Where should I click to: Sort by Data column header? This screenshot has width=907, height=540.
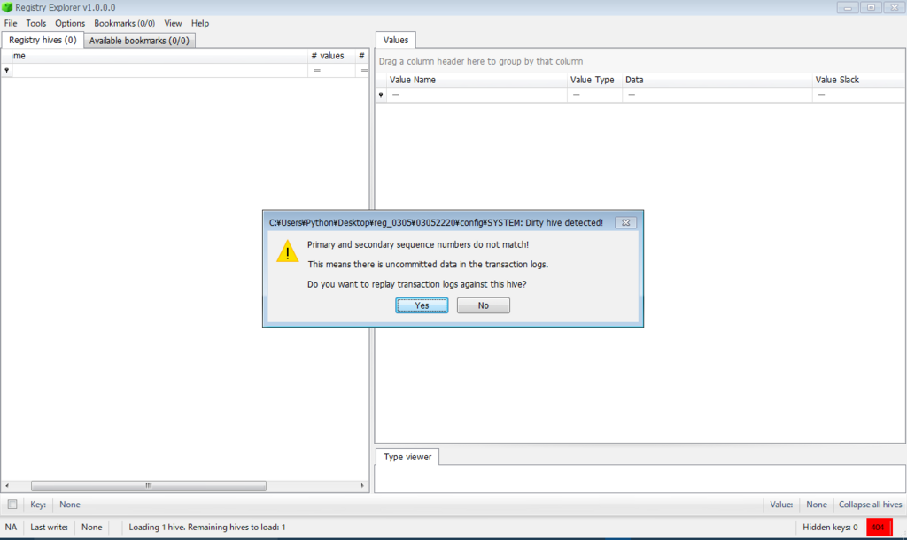click(x=717, y=80)
